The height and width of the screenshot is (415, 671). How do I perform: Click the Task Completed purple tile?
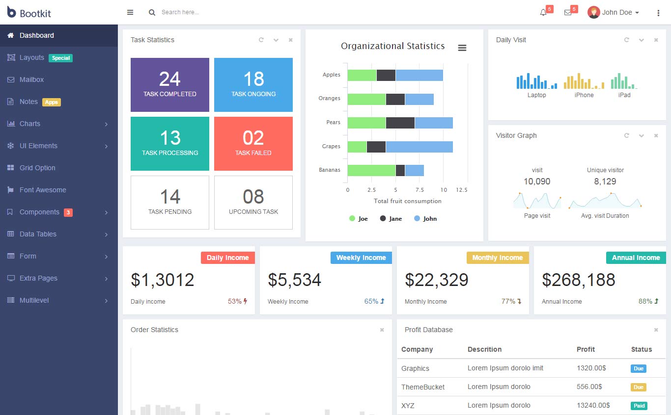[170, 85]
